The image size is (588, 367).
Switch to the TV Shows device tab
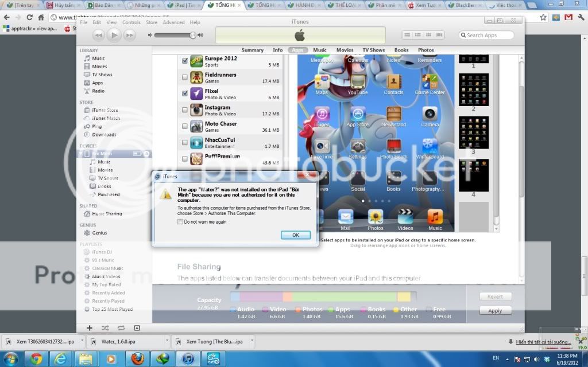pyautogui.click(x=373, y=50)
